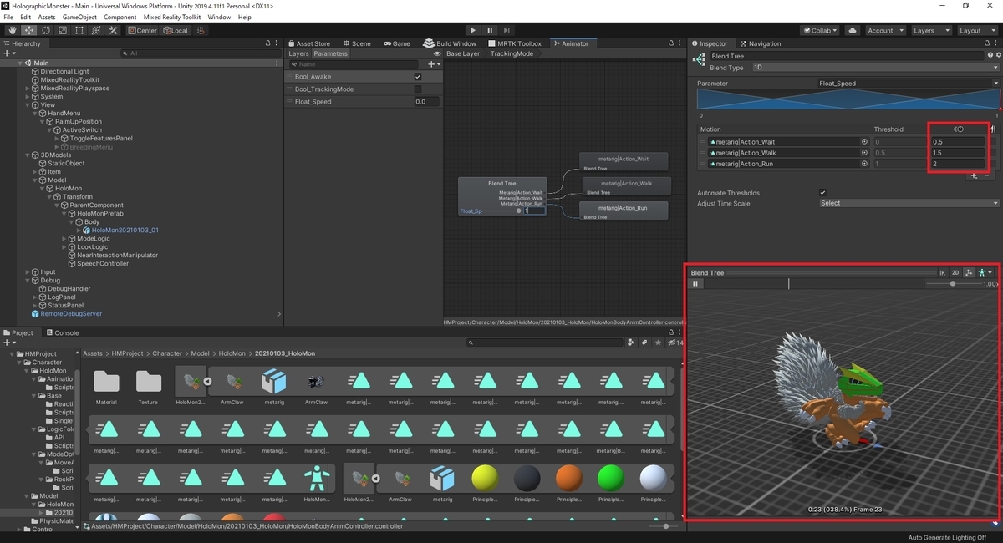Switch to the Navigation tab
This screenshot has width=1003, height=543.
(x=759, y=43)
